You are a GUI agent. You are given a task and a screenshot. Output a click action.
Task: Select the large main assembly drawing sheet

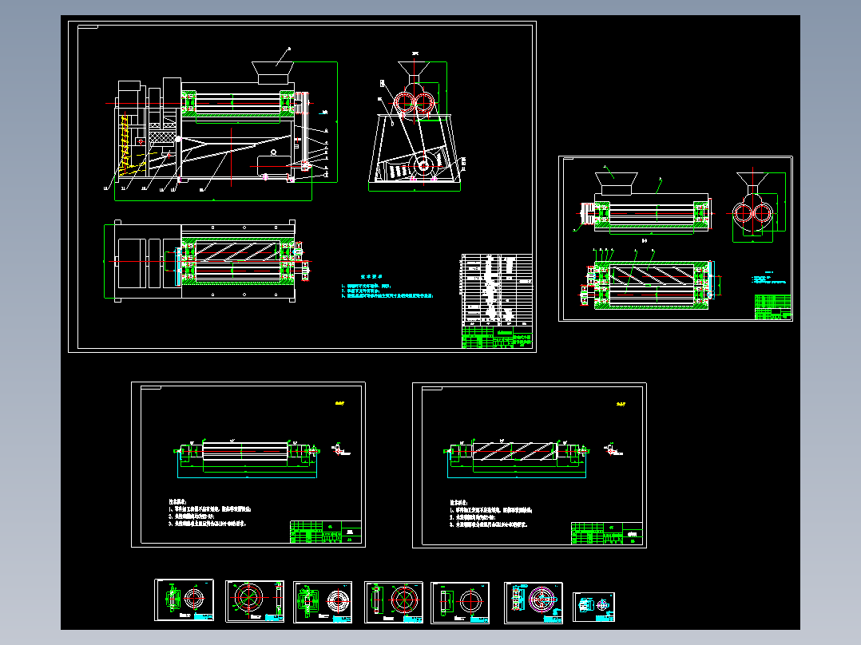point(302,187)
